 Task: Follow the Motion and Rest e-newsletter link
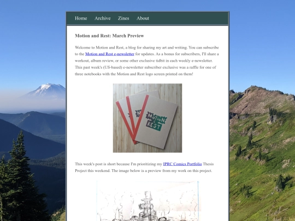click(110, 54)
